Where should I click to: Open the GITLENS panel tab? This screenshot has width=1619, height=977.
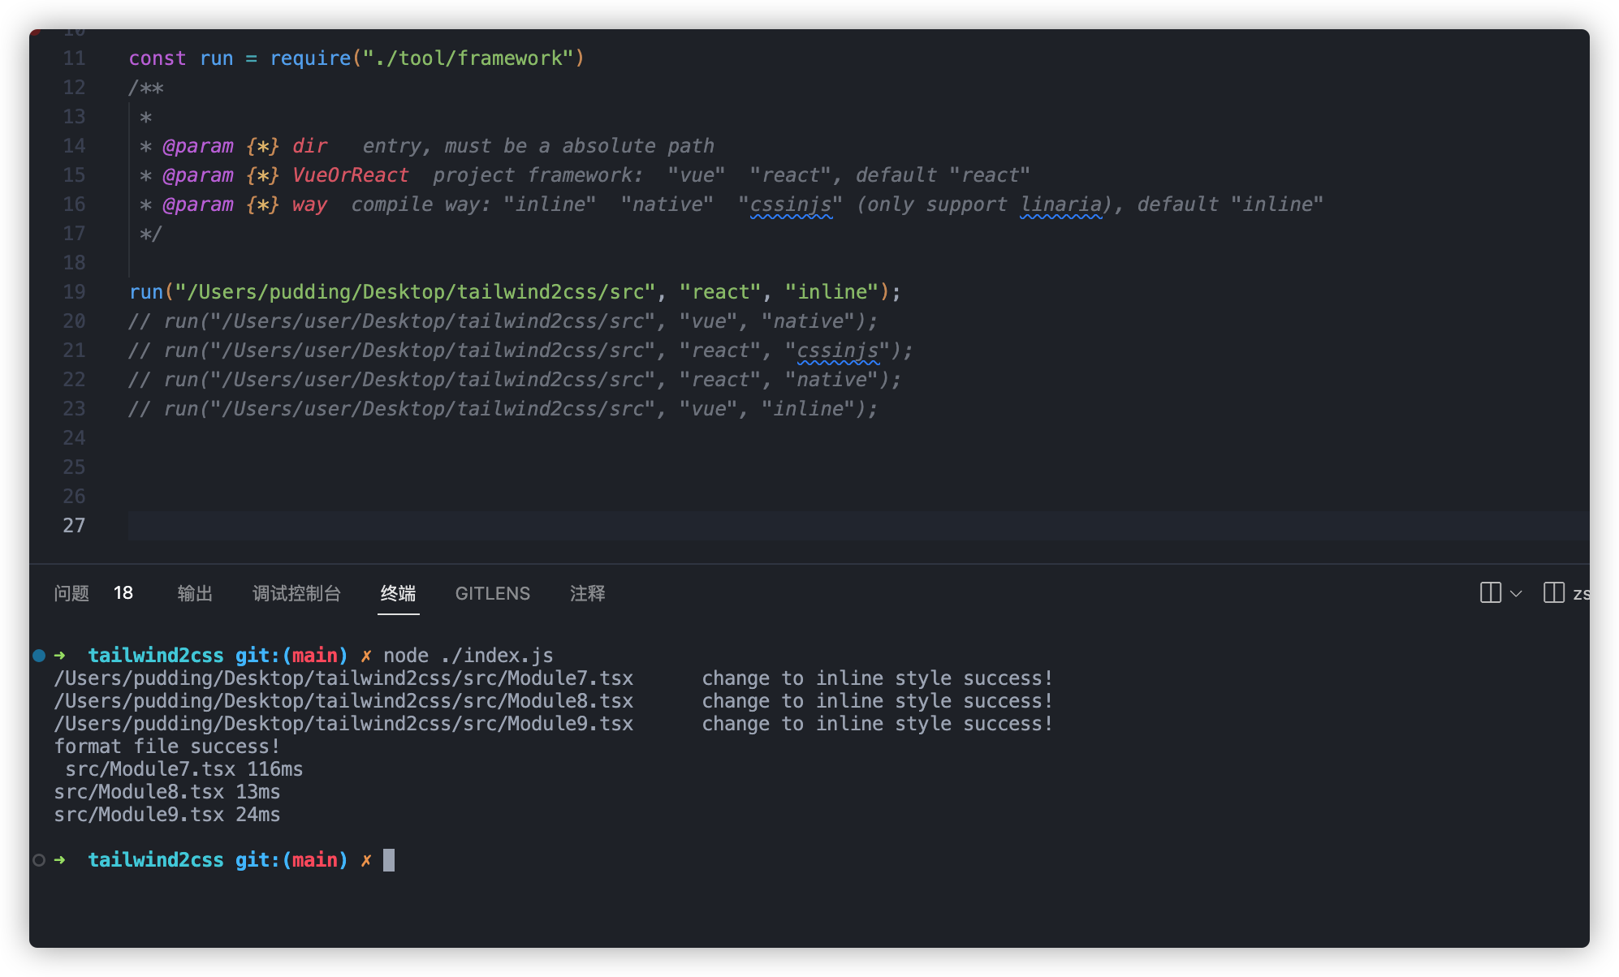(492, 593)
